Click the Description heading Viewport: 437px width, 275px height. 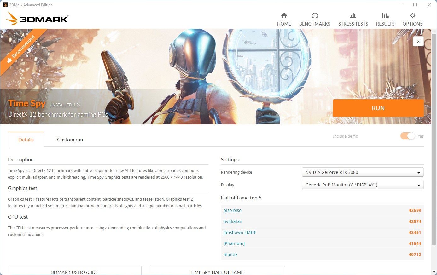point(21,160)
